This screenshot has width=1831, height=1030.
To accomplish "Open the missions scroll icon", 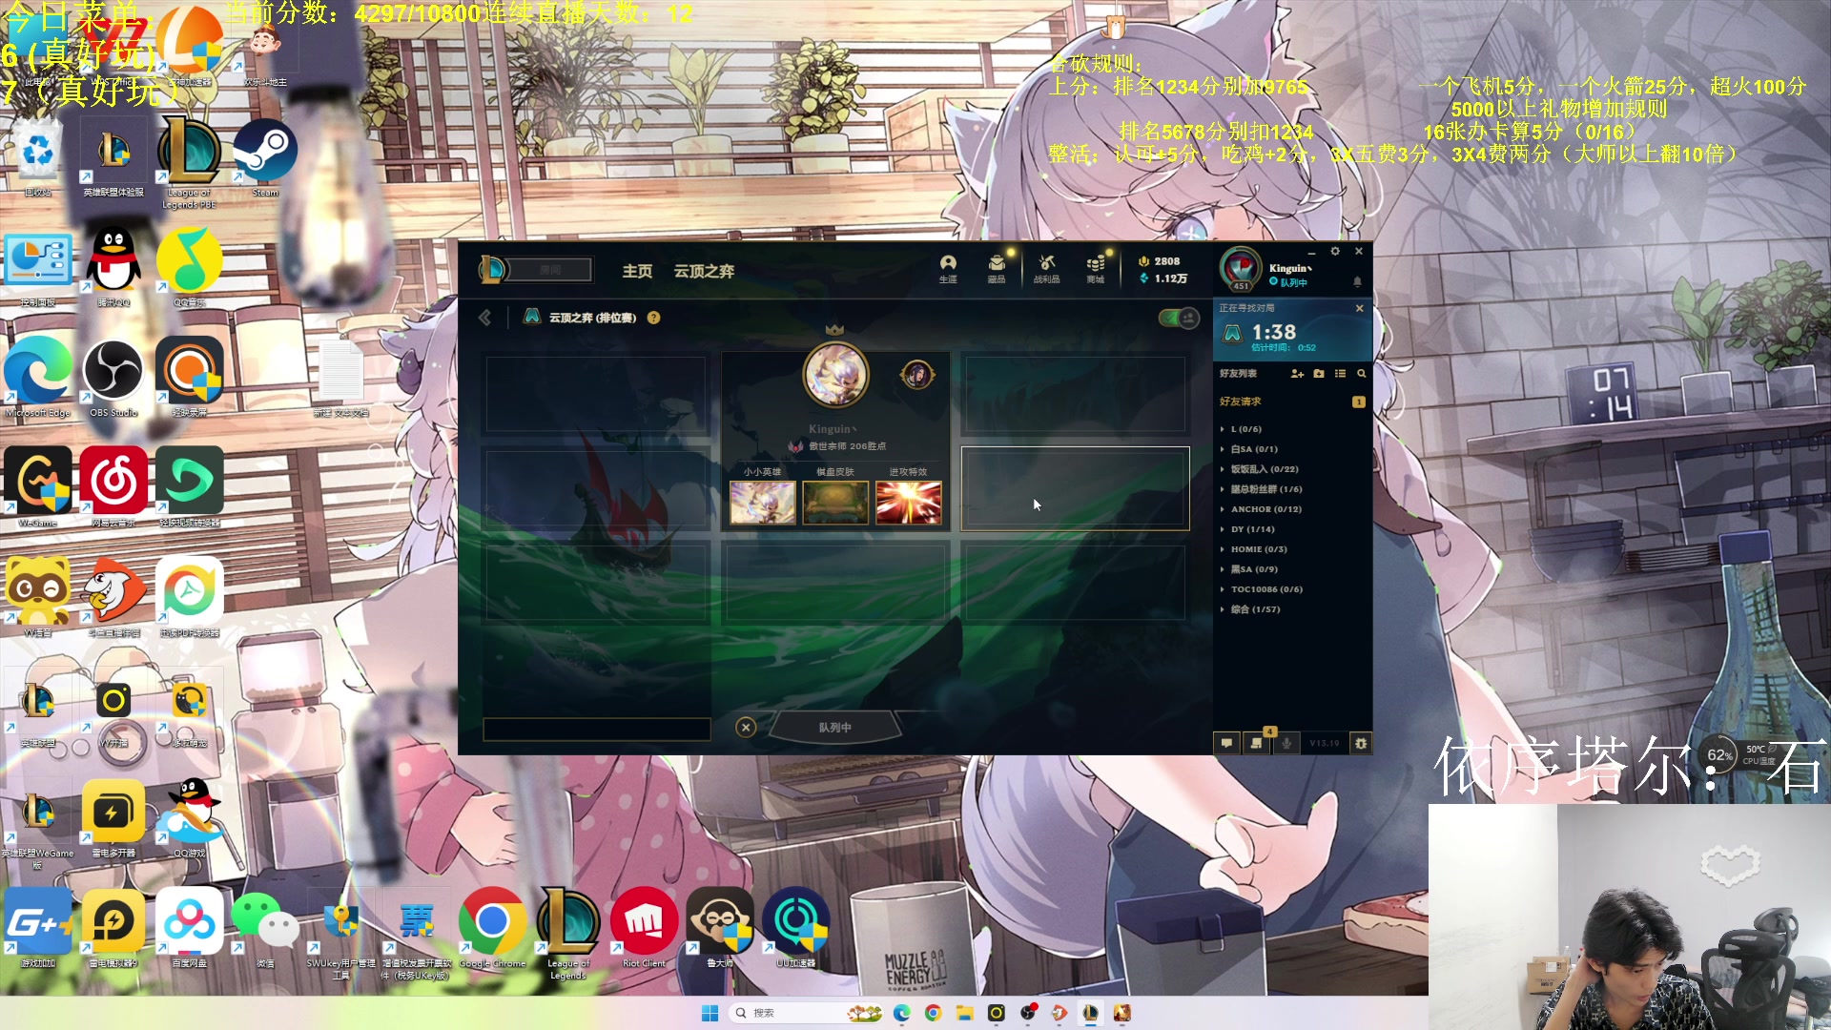I will coord(1257,743).
